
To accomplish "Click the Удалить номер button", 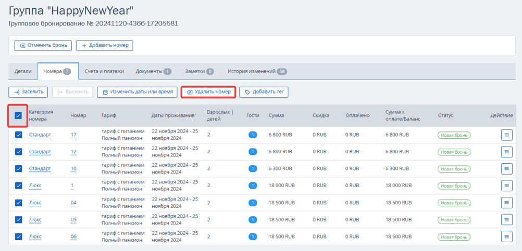I will point(208,92).
